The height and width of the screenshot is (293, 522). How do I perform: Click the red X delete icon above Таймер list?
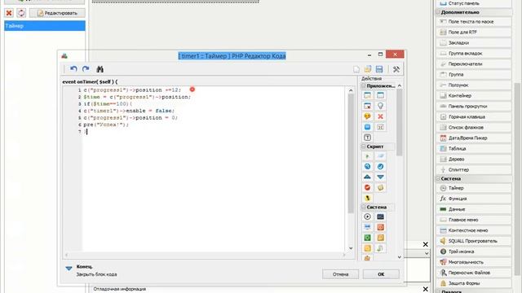(x=9, y=13)
